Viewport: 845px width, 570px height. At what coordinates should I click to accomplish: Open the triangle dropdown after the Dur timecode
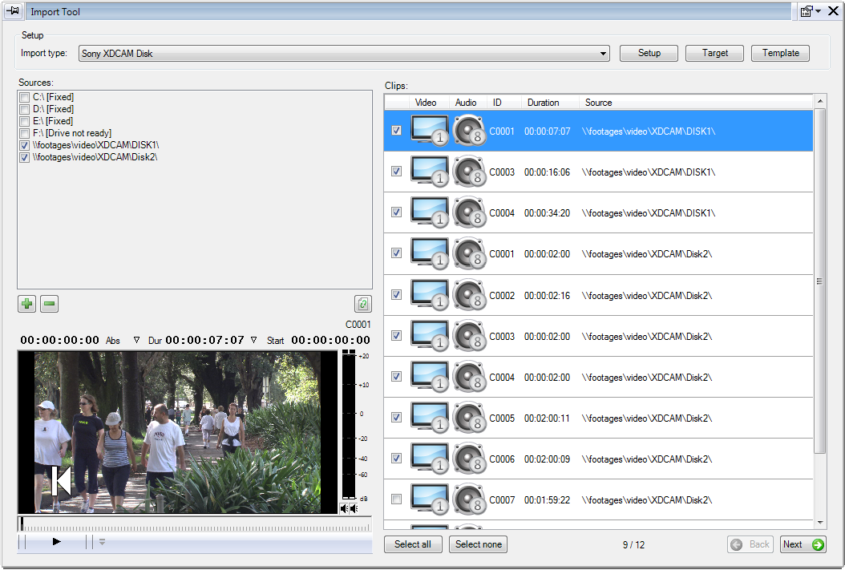(x=253, y=340)
